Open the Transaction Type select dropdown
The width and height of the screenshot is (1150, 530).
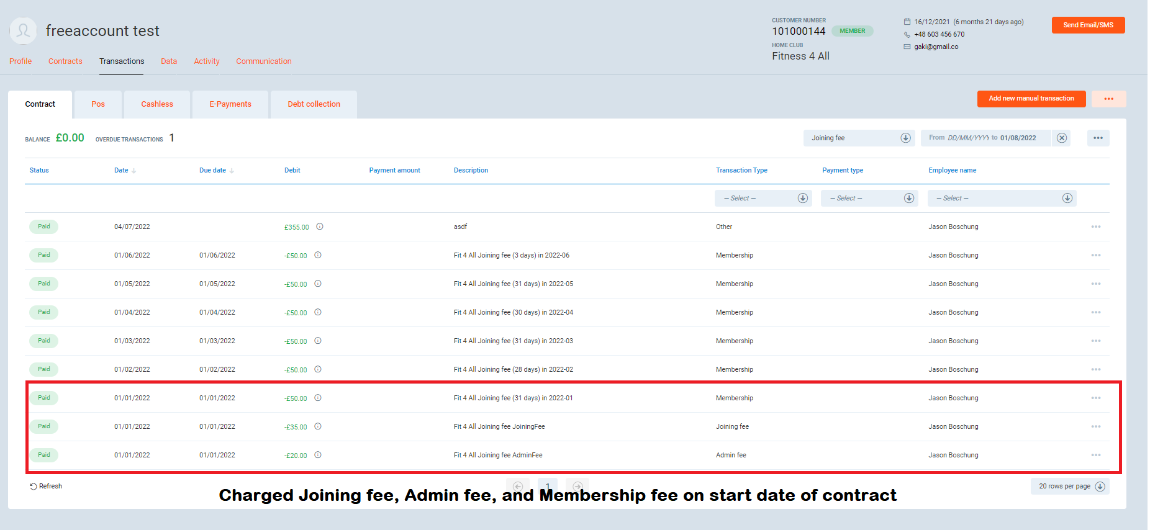coord(802,198)
